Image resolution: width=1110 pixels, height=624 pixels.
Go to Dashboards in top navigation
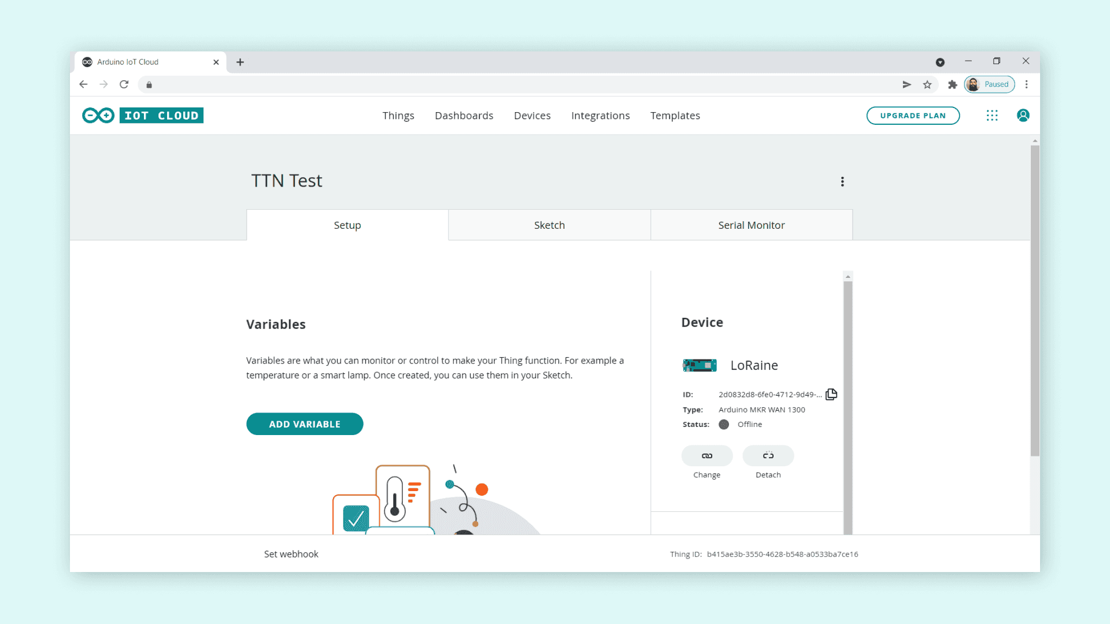point(464,116)
